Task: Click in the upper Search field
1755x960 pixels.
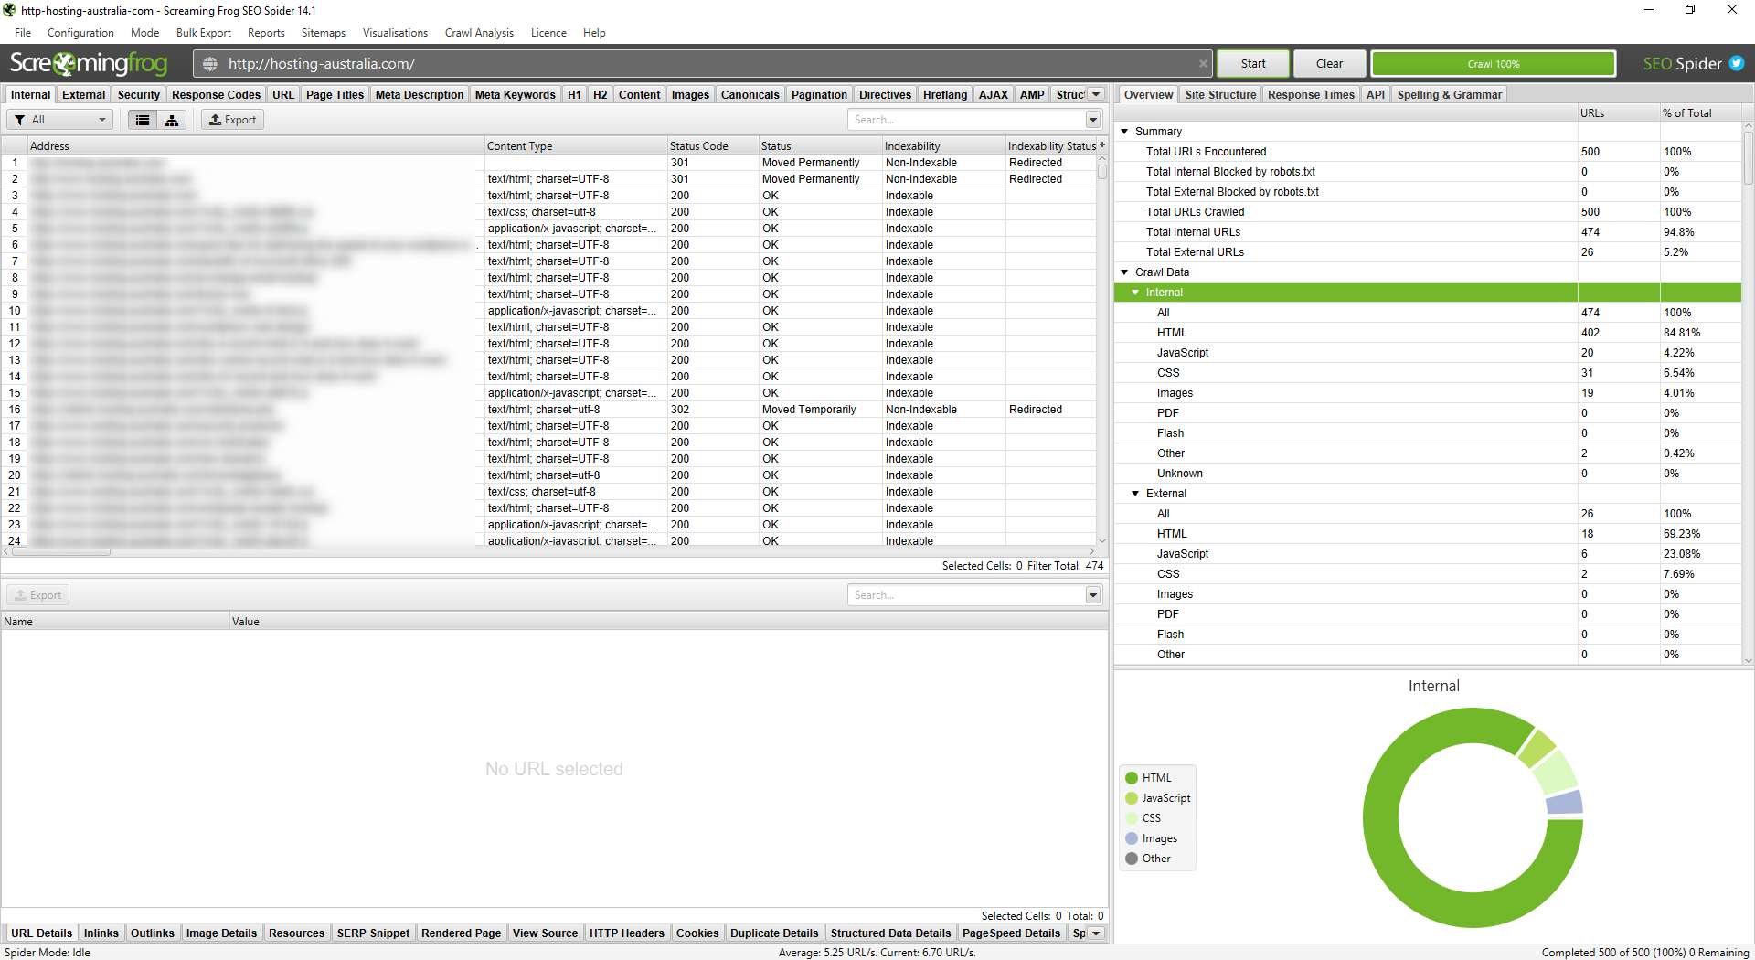Action: [966, 120]
